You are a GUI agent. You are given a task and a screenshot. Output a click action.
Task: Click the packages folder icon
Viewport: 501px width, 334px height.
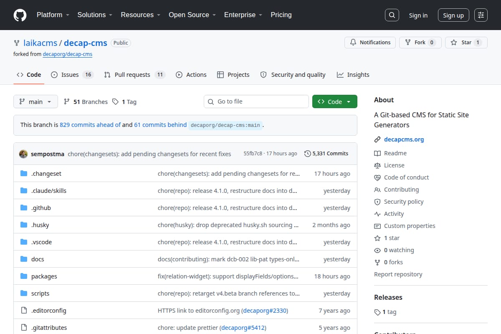point(24,276)
